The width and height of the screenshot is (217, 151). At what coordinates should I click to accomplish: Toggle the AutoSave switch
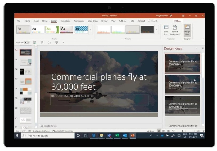pos(27,43)
